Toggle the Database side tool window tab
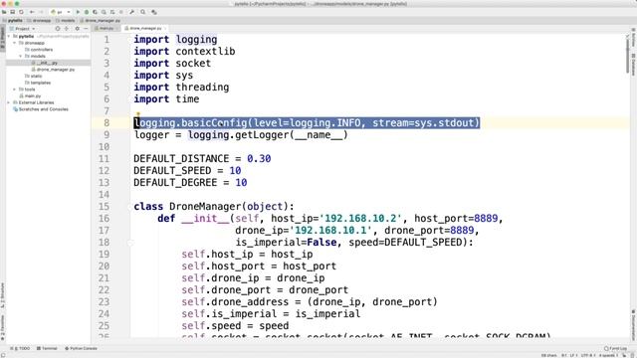This screenshot has width=637, height=358. [633, 64]
